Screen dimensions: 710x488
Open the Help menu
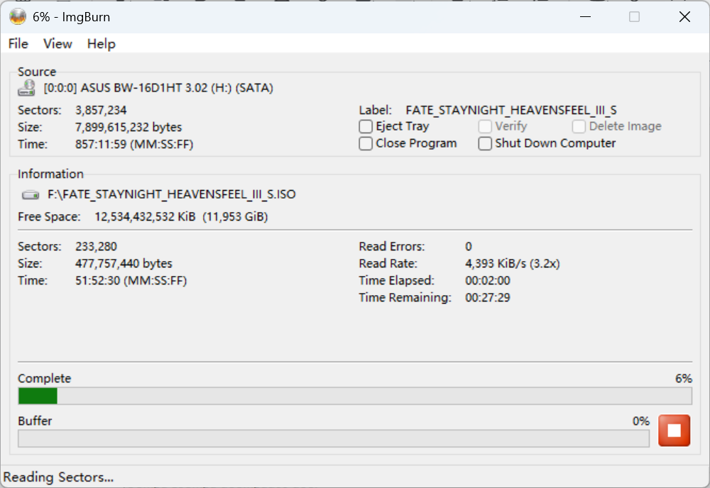click(x=101, y=44)
